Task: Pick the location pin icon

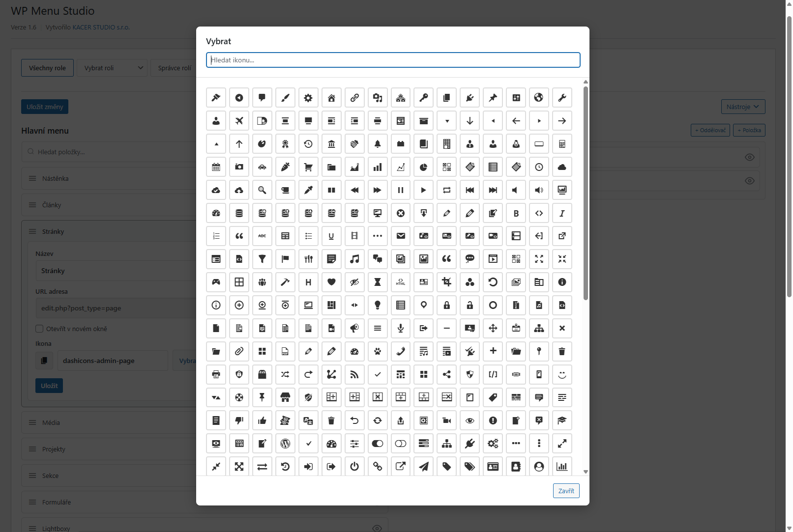Action: pyautogui.click(x=424, y=305)
